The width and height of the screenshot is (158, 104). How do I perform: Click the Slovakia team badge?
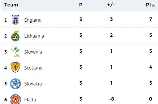15,83
